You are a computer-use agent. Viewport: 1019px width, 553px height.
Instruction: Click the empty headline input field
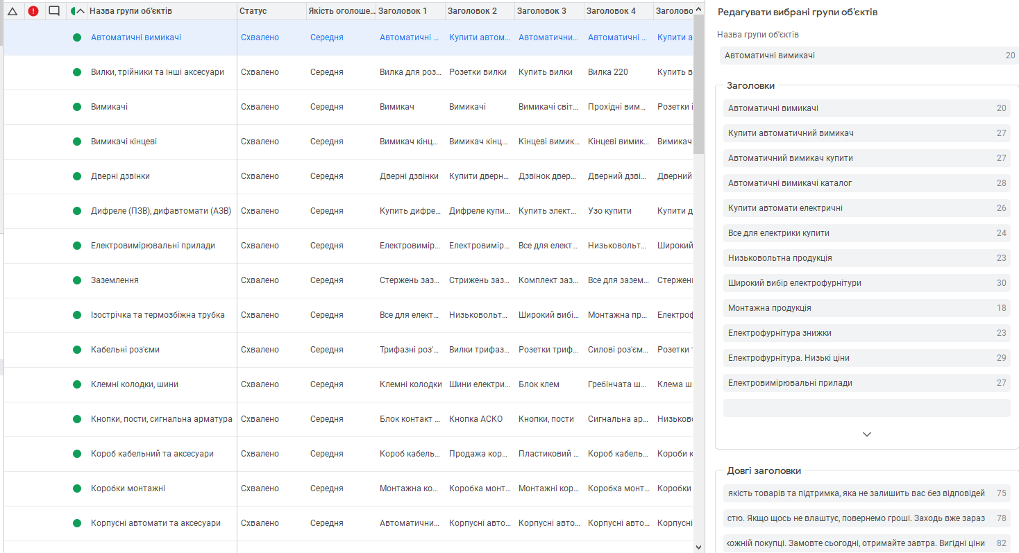pyautogui.click(x=866, y=408)
